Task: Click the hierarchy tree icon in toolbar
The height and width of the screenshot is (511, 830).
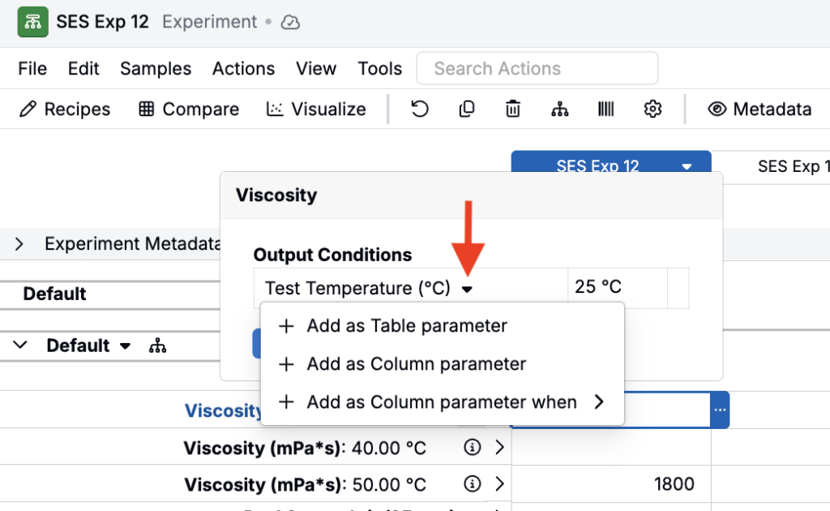Action: [x=559, y=109]
